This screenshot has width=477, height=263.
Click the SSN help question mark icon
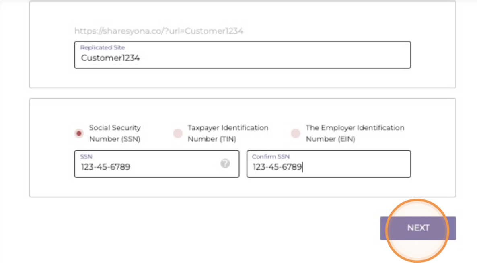pyautogui.click(x=225, y=163)
